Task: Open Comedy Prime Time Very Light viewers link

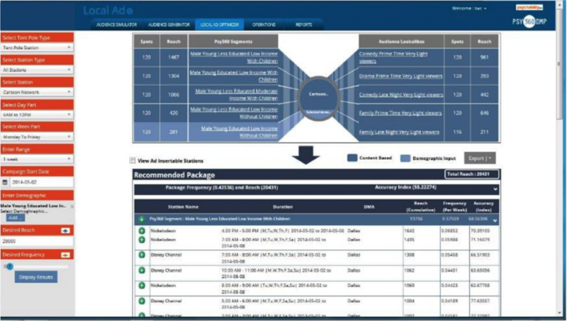Action: (393, 57)
